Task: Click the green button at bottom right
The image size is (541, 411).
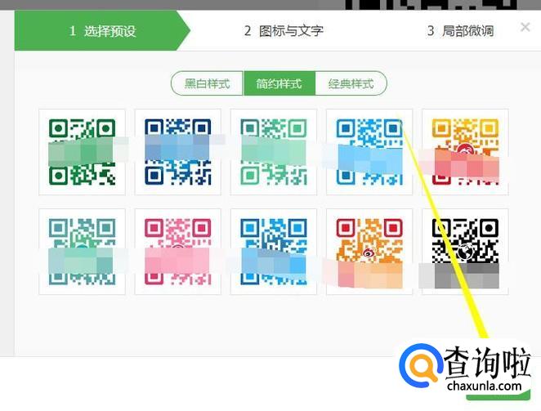Action: point(499,396)
